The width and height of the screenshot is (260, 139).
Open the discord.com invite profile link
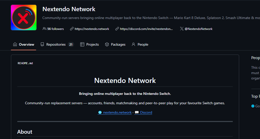(x=146, y=29)
